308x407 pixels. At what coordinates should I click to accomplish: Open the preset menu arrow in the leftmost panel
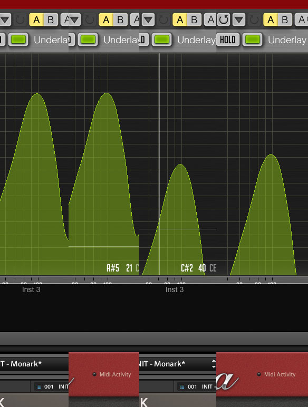pos(5,20)
